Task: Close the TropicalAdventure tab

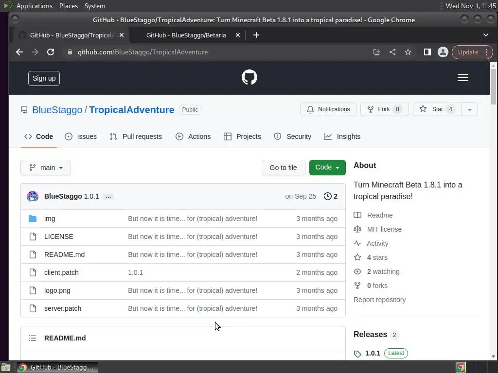Action: click(x=121, y=35)
